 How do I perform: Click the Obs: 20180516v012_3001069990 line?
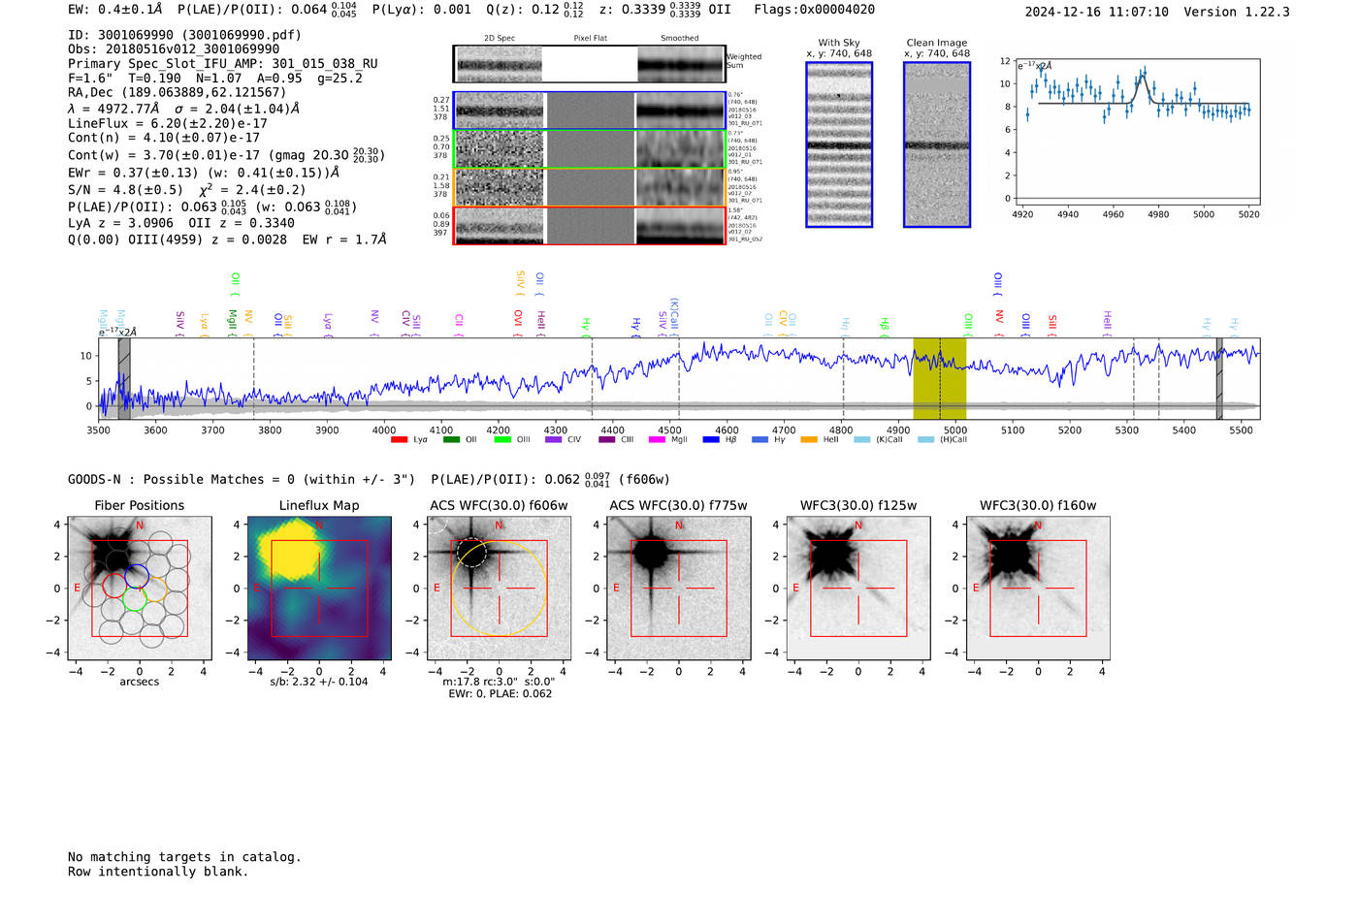(x=174, y=49)
